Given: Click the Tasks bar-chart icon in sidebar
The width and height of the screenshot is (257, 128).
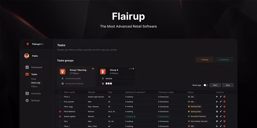Looking at the screenshot, I should coord(27,74).
